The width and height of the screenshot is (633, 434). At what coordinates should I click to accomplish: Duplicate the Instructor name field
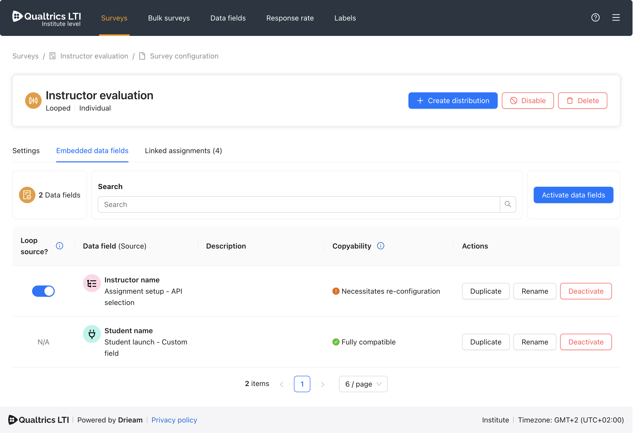pos(486,291)
